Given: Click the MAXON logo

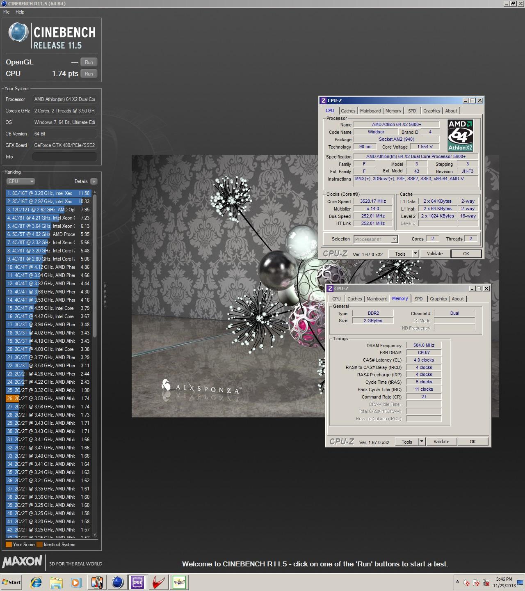Looking at the screenshot, I should [x=22, y=561].
